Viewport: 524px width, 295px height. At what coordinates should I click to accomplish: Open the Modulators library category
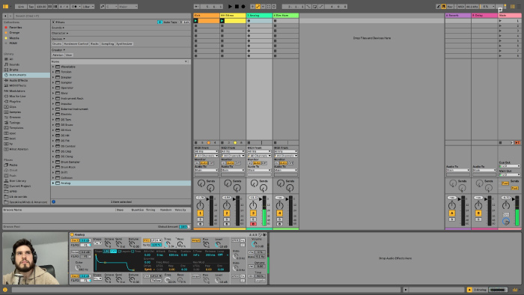[17, 91]
